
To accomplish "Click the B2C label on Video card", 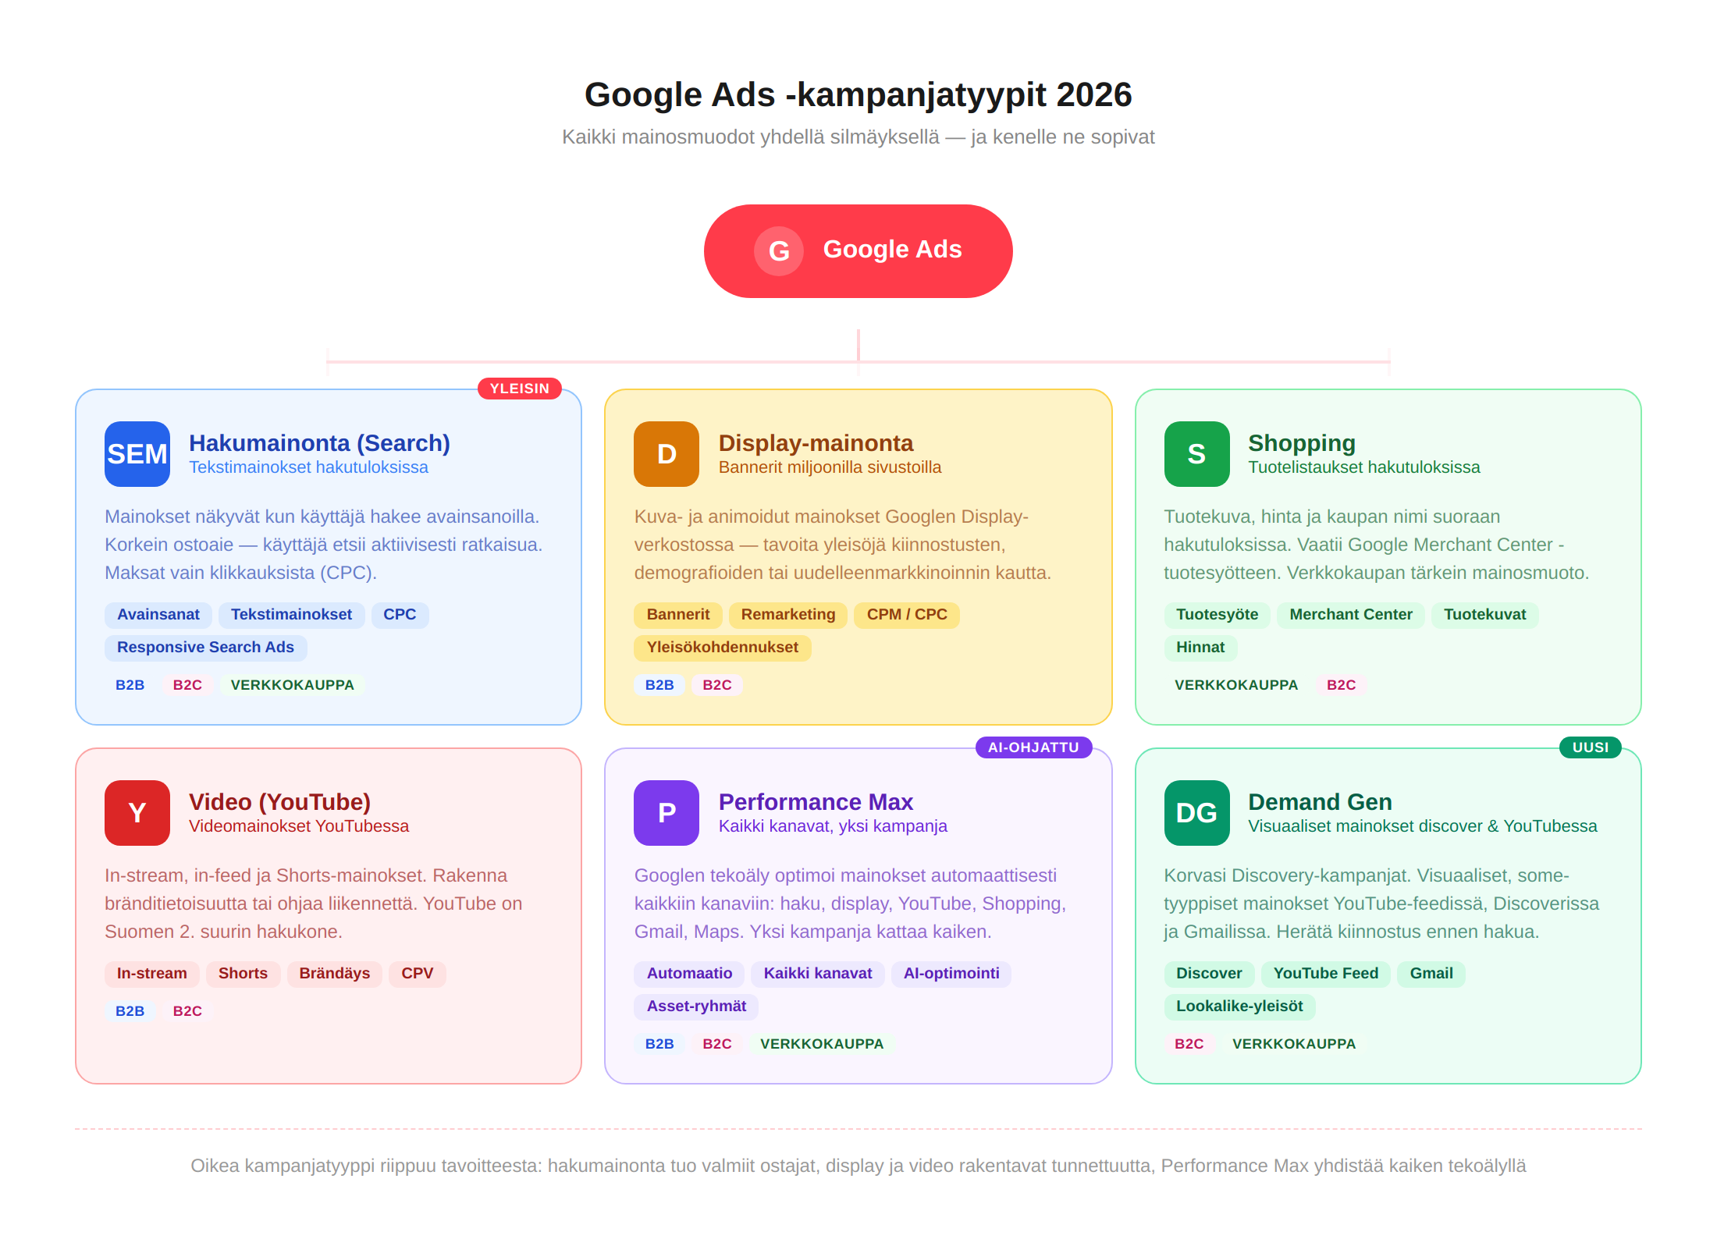I will pyautogui.click(x=187, y=1010).
